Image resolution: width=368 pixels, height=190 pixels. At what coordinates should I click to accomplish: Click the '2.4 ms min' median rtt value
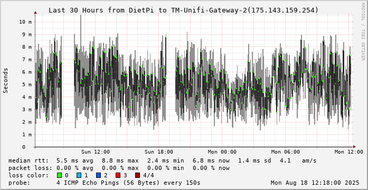165,160
